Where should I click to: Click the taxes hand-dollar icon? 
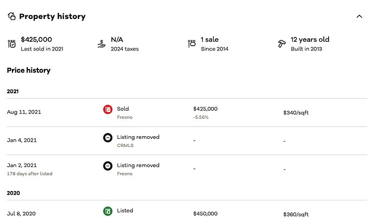click(101, 44)
